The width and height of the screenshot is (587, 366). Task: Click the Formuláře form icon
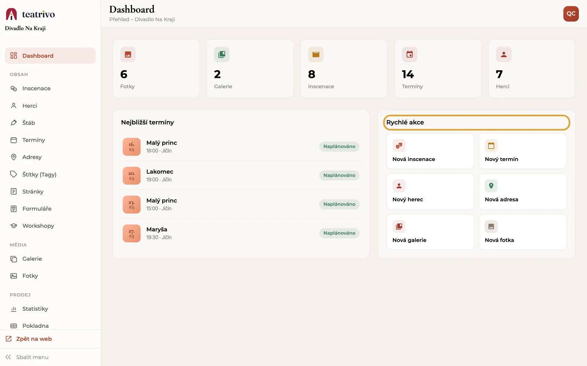pyautogui.click(x=14, y=209)
